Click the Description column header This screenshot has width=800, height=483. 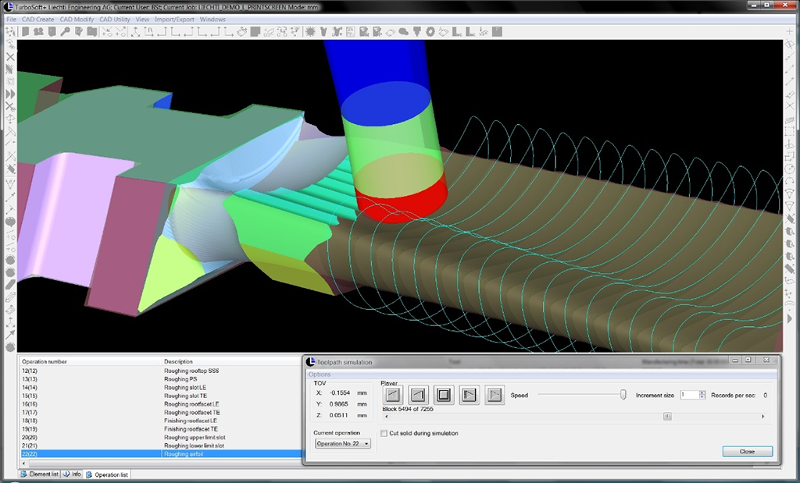232,361
